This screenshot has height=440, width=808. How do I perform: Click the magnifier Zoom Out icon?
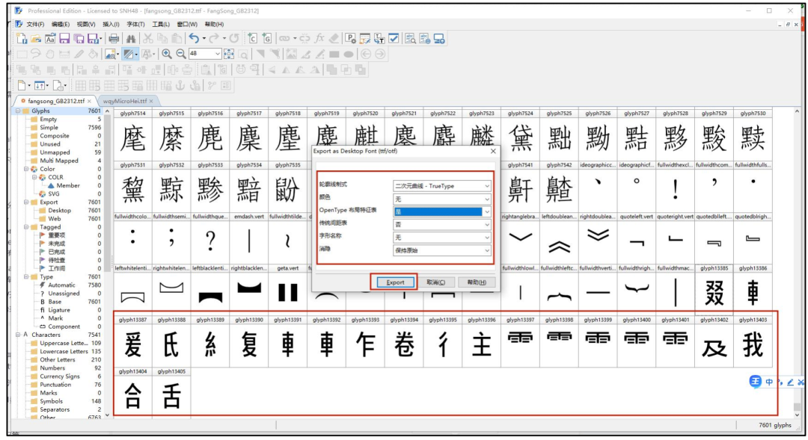[x=181, y=54]
